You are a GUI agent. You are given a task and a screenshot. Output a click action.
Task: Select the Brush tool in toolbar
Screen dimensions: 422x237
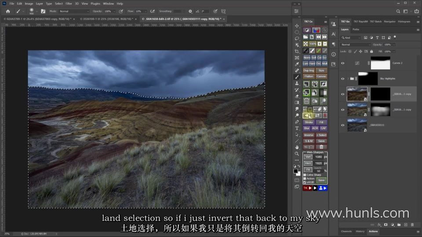297,77
